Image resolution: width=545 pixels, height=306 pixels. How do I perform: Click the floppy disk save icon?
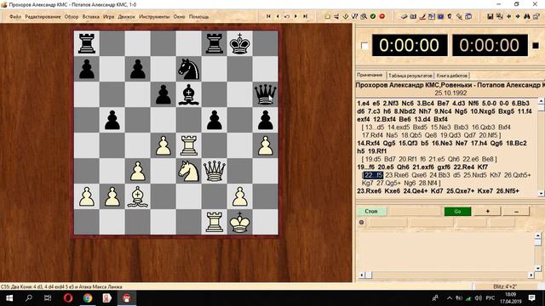(490, 16)
